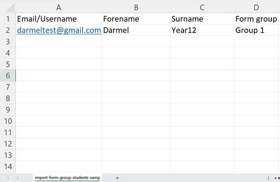The width and height of the screenshot is (280, 182).
Task: Select row 5 header
Action: pos(8,64)
